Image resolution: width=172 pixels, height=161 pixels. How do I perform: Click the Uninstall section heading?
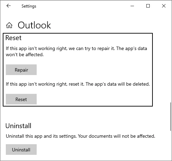pos(18,126)
